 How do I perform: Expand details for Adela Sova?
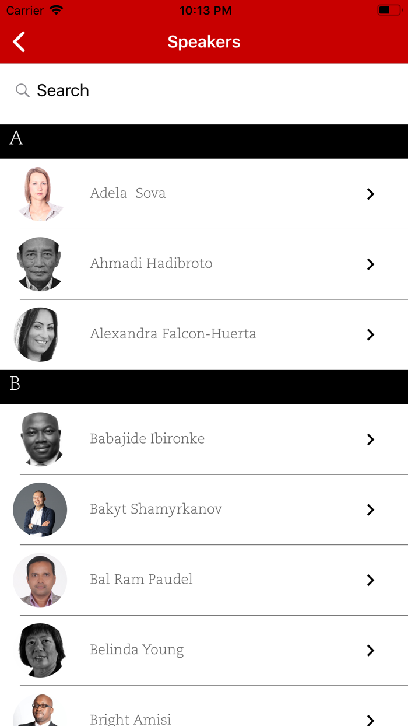click(x=371, y=194)
